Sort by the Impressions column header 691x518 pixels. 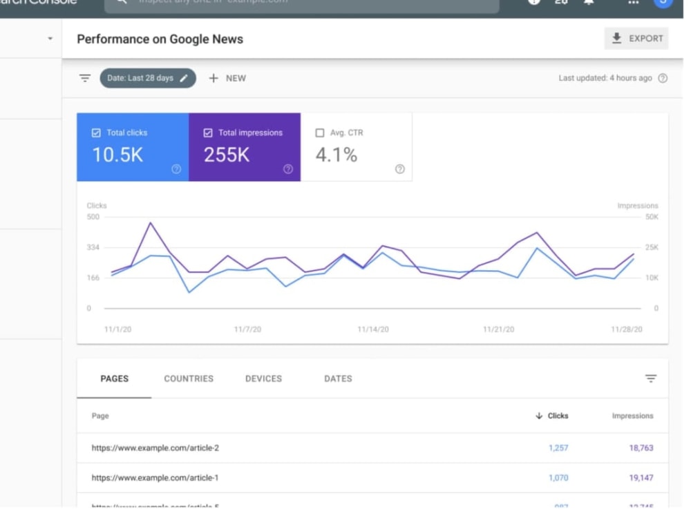(632, 416)
